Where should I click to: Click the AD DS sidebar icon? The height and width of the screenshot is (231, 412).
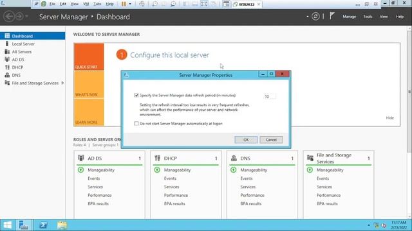pyautogui.click(x=7, y=60)
